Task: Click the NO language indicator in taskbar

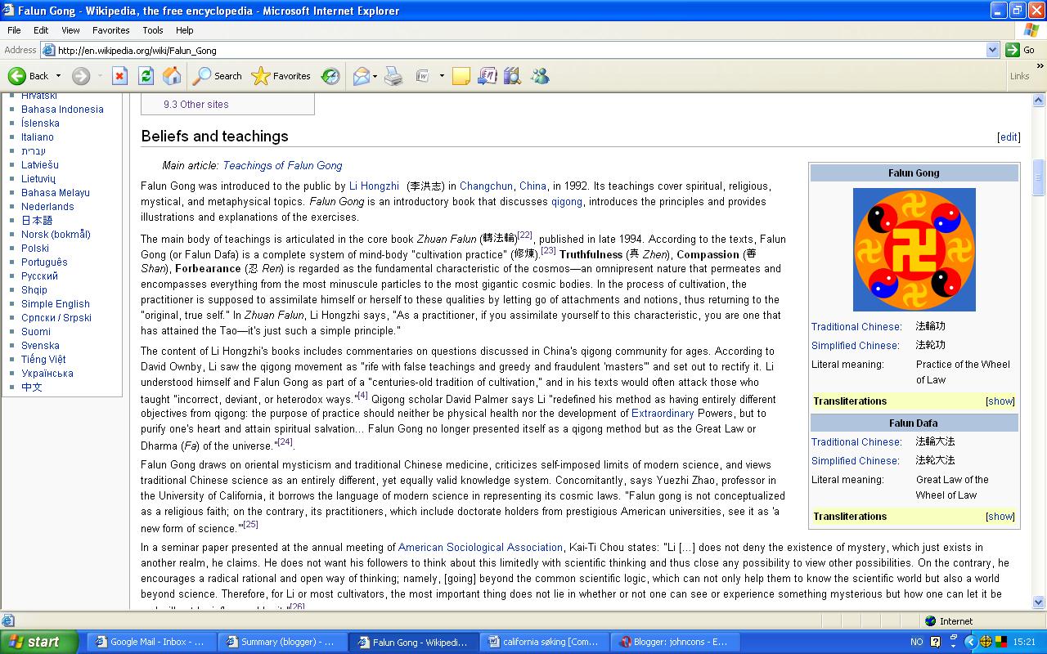Action: (x=916, y=642)
